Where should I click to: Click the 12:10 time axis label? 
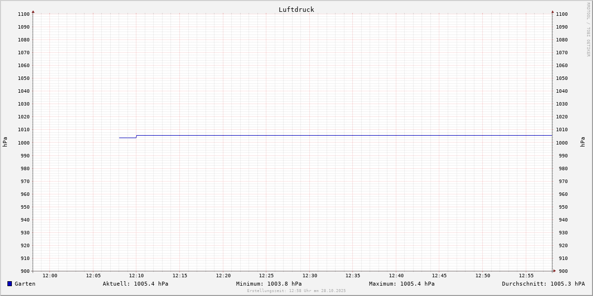coord(136,276)
